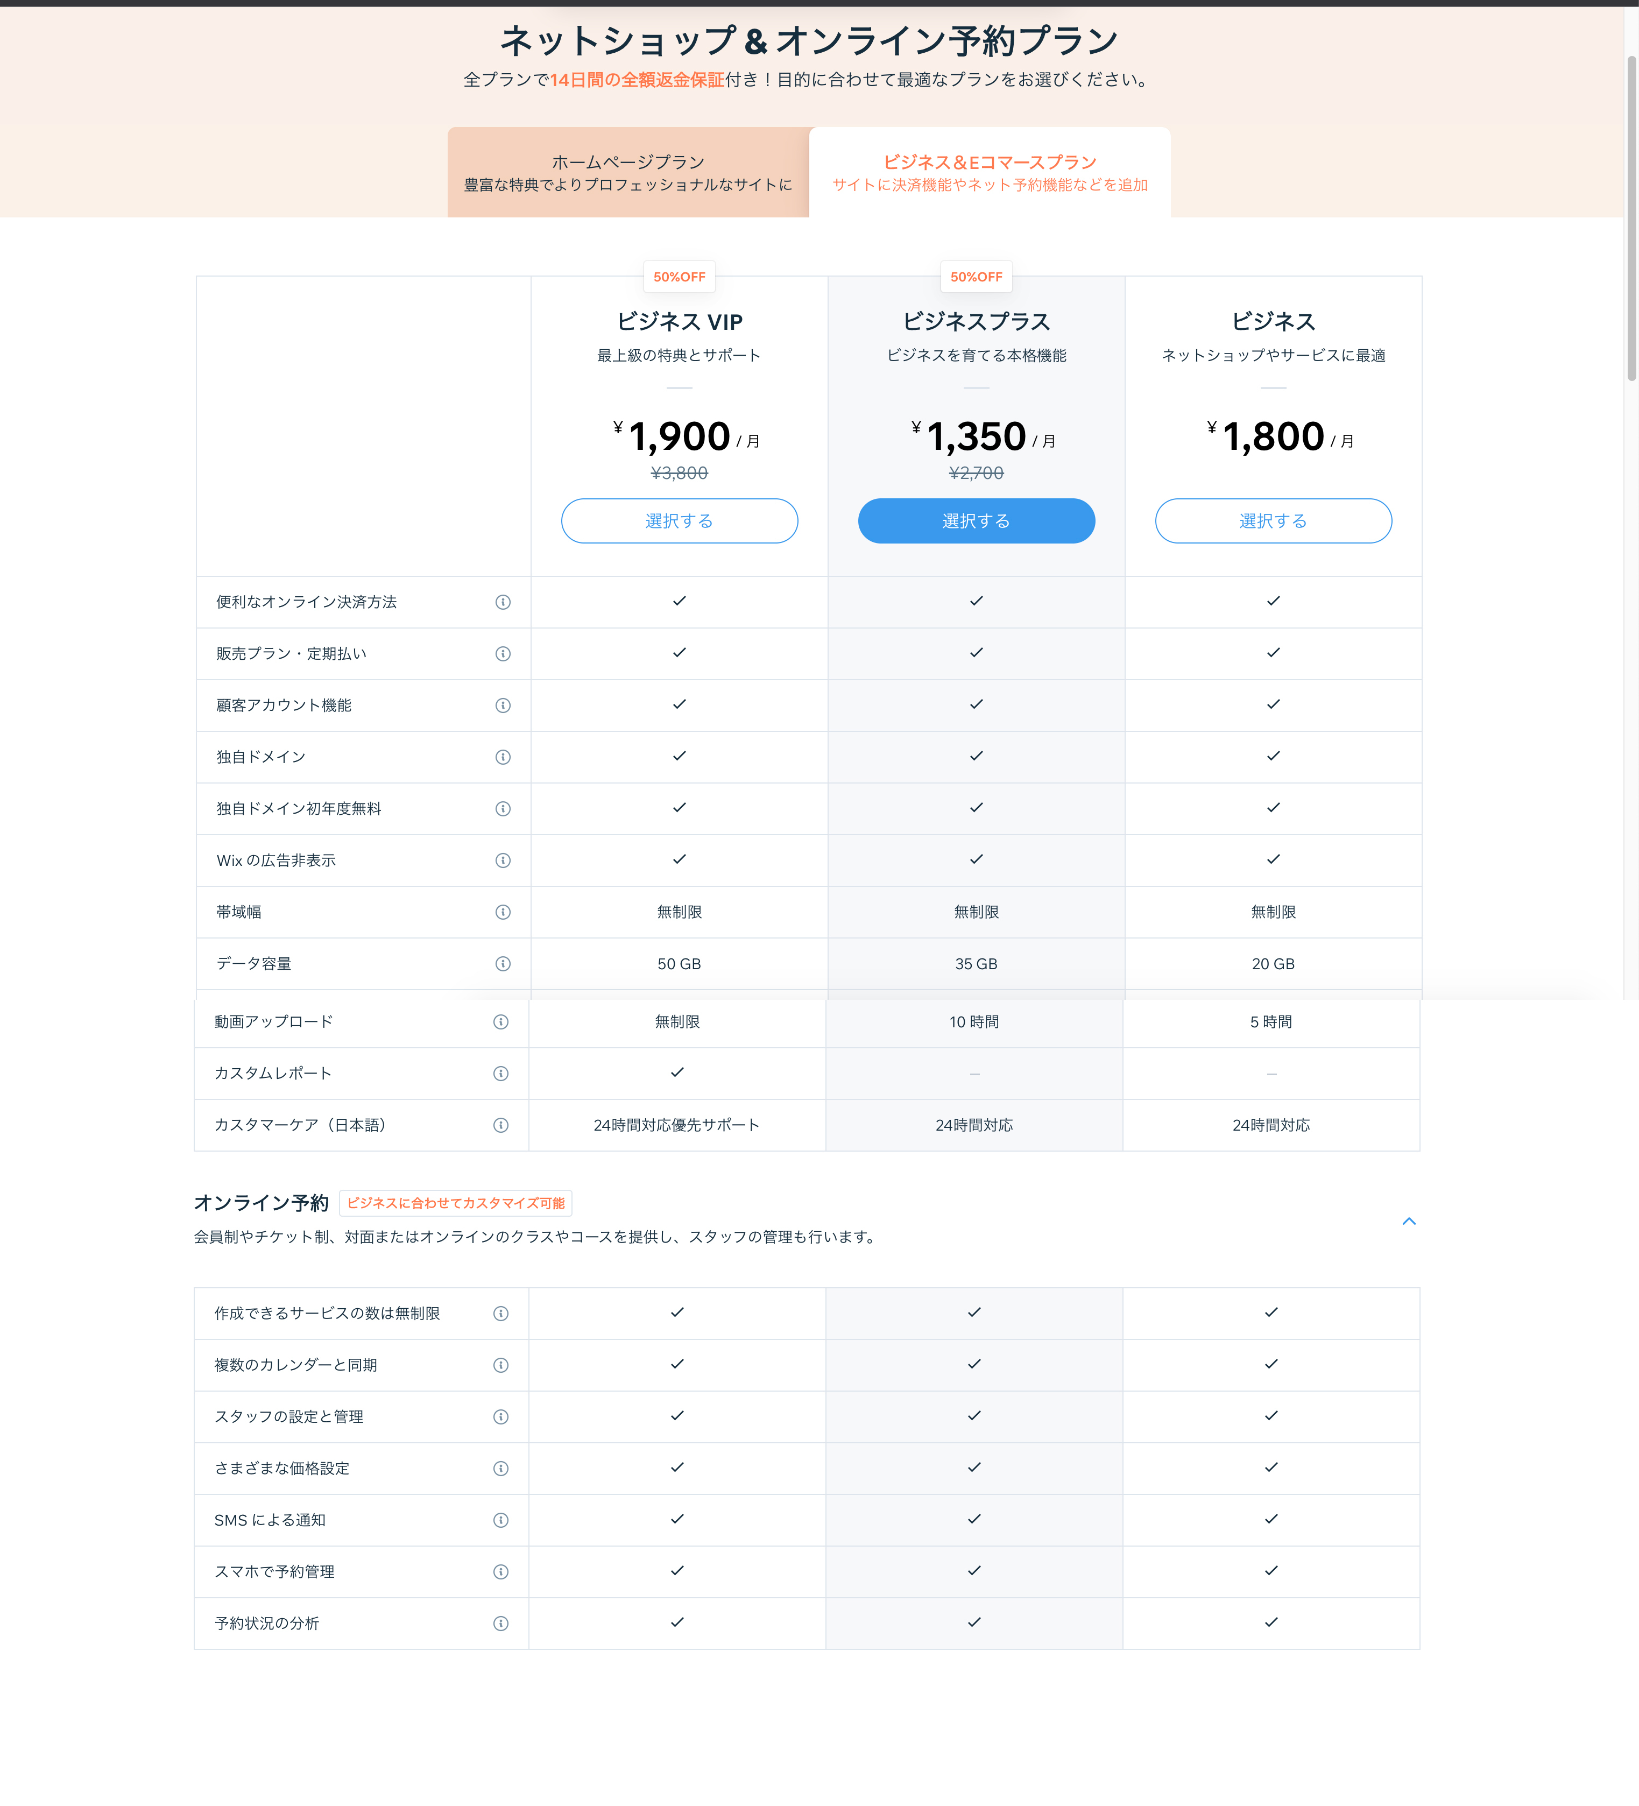Click info icon for 便利なオンライン決済方法
The height and width of the screenshot is (1806, 1639).
click(x=503, y=602)
